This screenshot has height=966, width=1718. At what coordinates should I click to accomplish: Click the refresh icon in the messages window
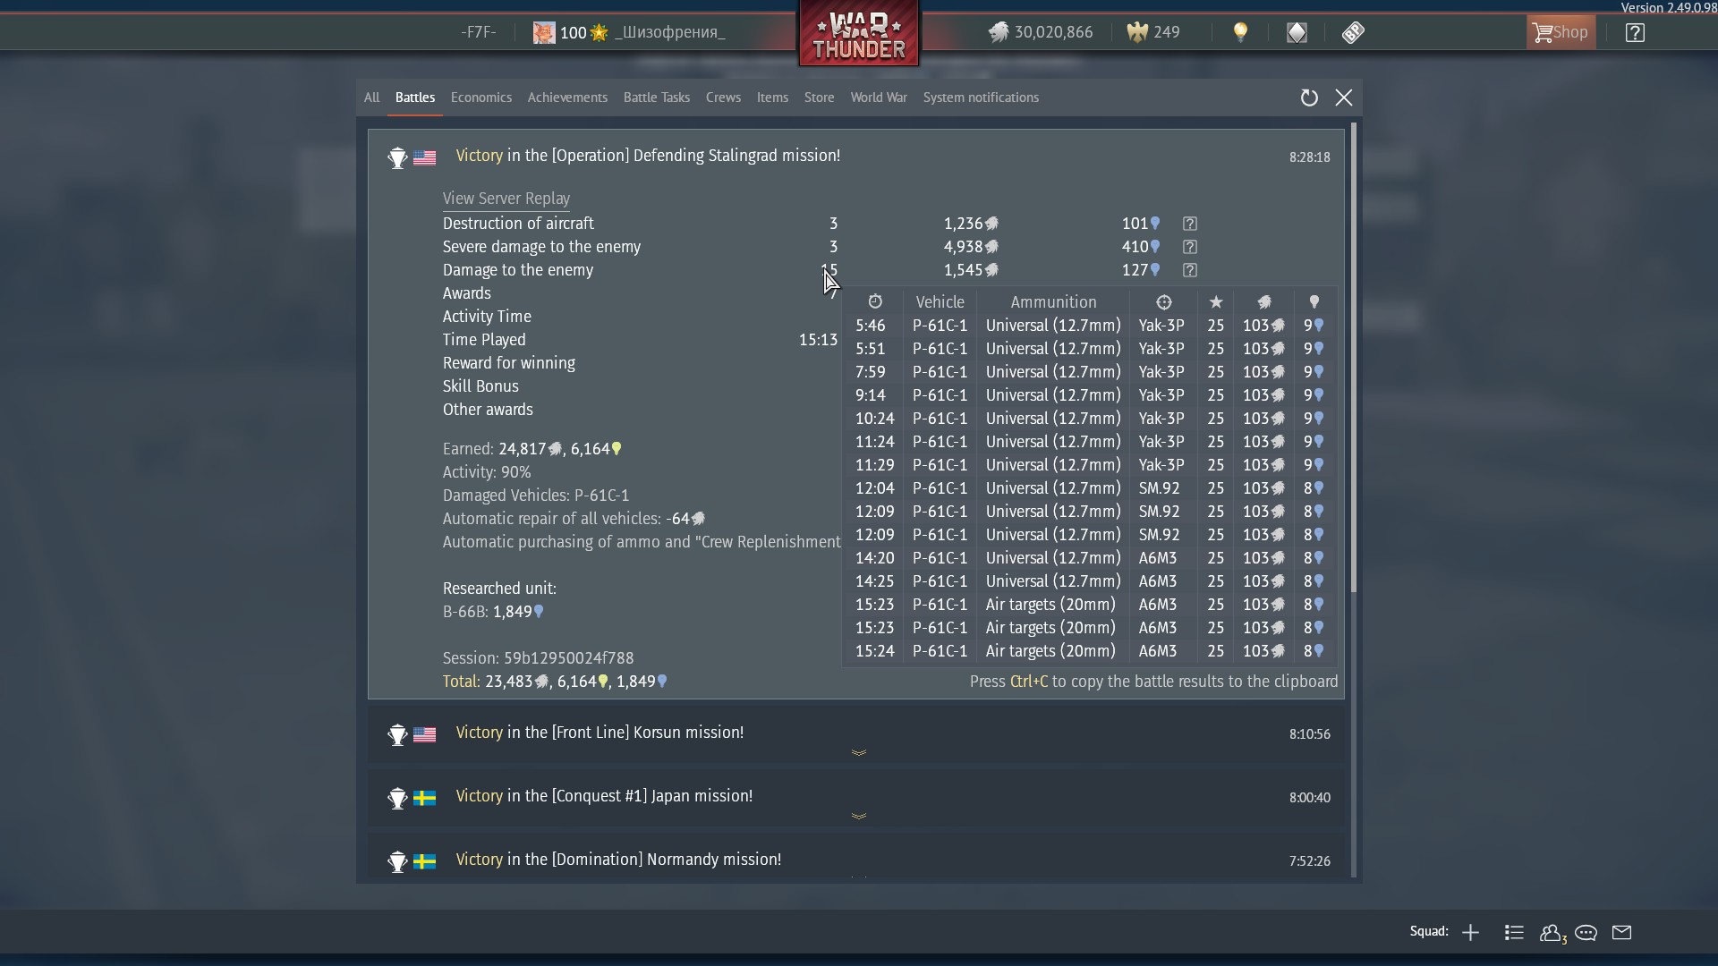coord(1309,97)
